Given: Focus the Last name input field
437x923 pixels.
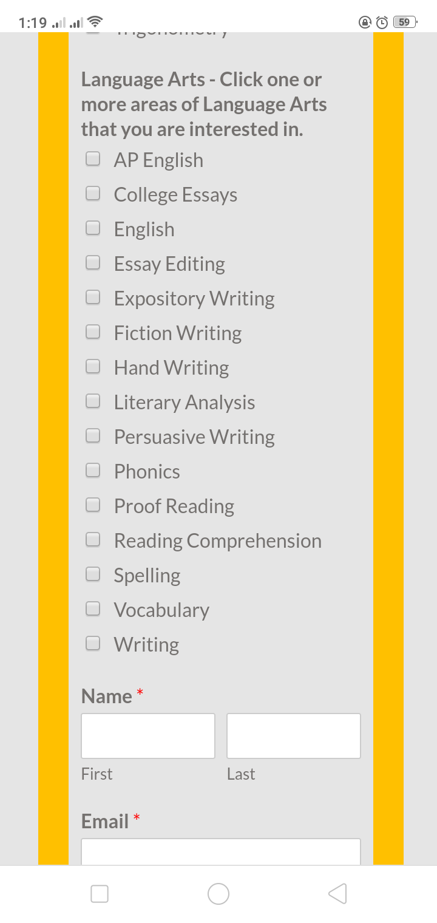Looking at the screenshot, I should pos(294,736).
